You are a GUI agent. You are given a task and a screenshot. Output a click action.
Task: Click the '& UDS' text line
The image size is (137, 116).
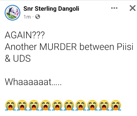click(x=18, y=58)
